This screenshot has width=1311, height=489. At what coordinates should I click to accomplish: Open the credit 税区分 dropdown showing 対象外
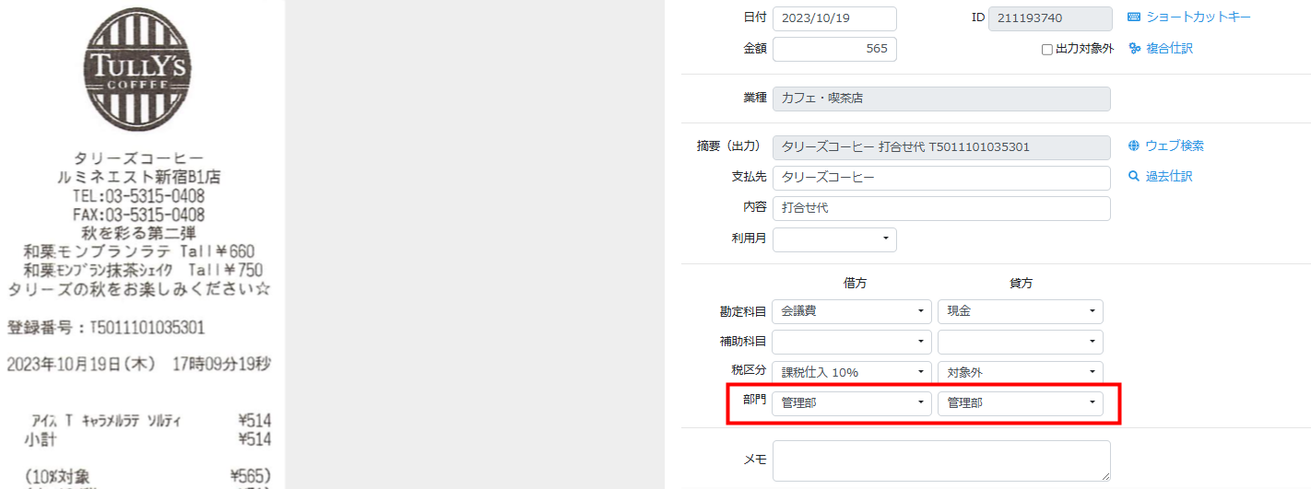(1020, 372)
